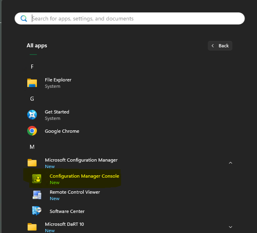The width and height of the screenshot is (257, 233).
Task: Select Microsoft Configuration Manager folder name
Action: coord(81,160)
